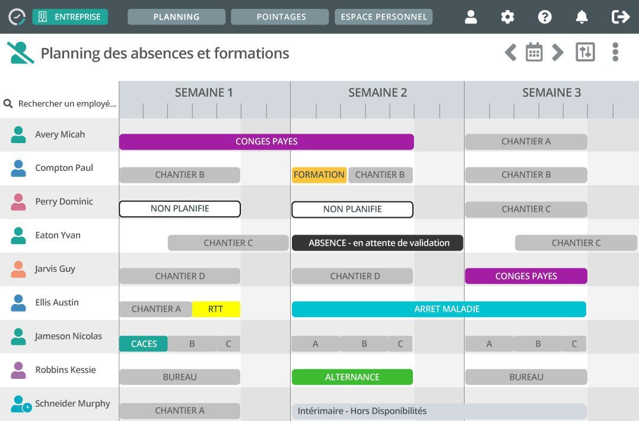639x421 pixels.
Task: Open Avery Micah's Chantier A block
Action: click(x=526, y=141)
